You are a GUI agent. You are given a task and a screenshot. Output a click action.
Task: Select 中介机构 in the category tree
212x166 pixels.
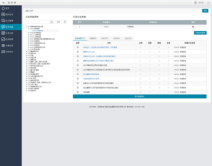pos(32,78)
